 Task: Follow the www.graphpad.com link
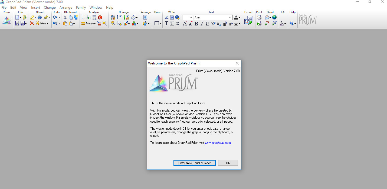[218, 143]
